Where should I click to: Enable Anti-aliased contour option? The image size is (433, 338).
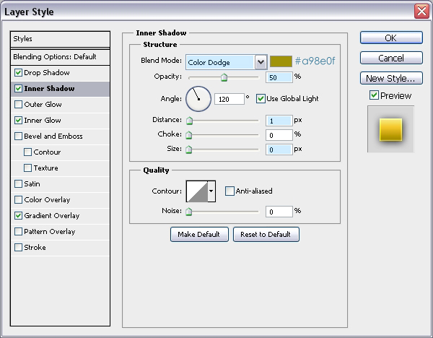point(229,191)
